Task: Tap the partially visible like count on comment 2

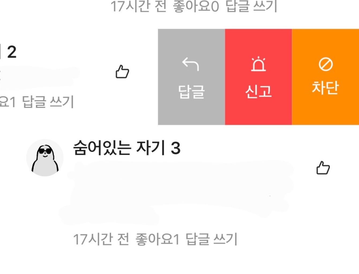Action: 8,102
